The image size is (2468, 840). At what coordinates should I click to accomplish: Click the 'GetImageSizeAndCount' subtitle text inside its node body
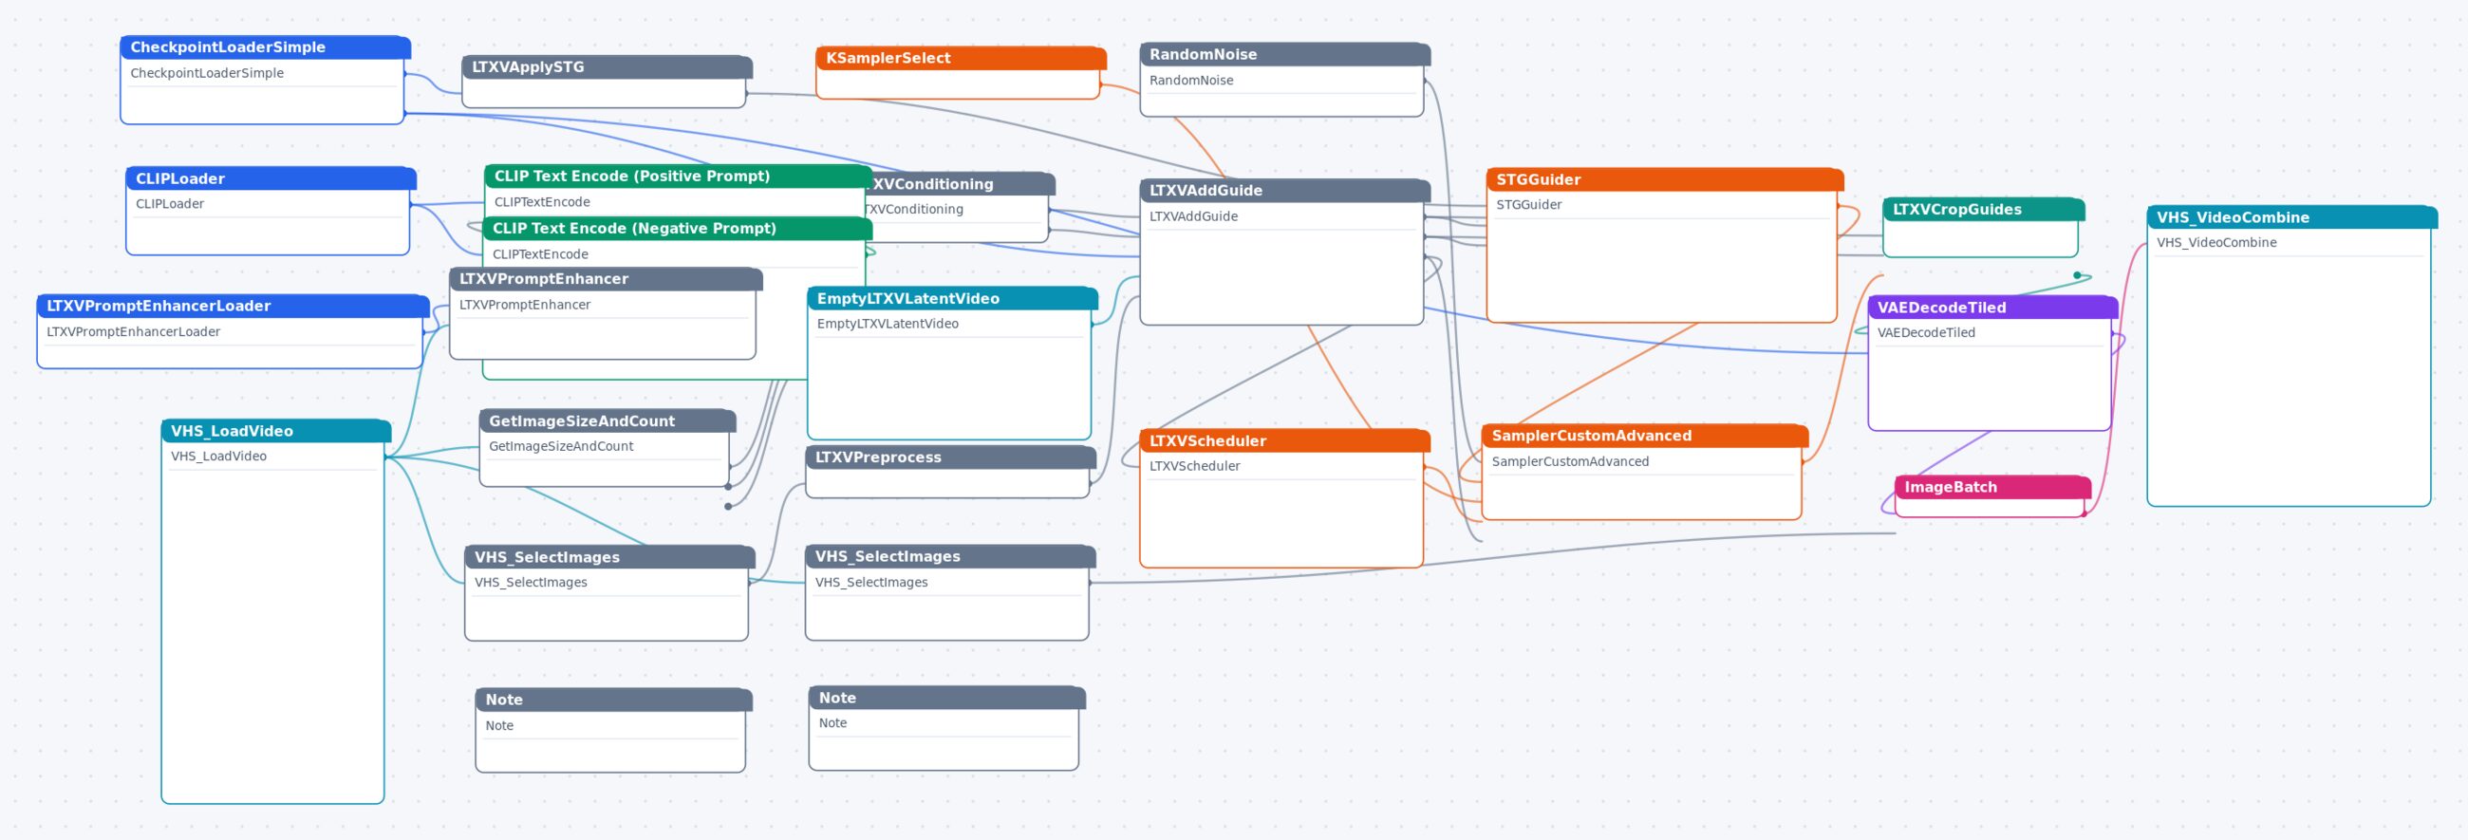pos(561,446)
